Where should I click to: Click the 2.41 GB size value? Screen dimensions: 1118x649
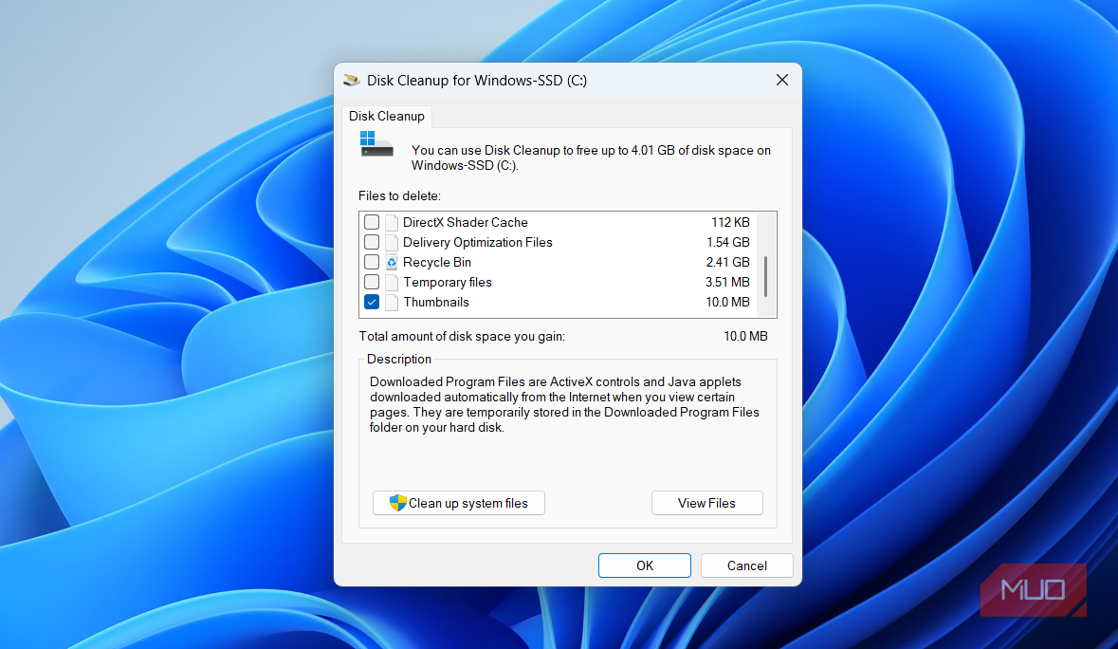[728, 263]
